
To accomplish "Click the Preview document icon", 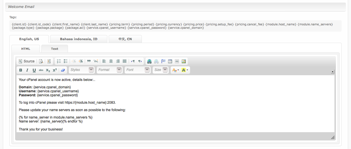I will pyautogui.click(x=41, y=61).
